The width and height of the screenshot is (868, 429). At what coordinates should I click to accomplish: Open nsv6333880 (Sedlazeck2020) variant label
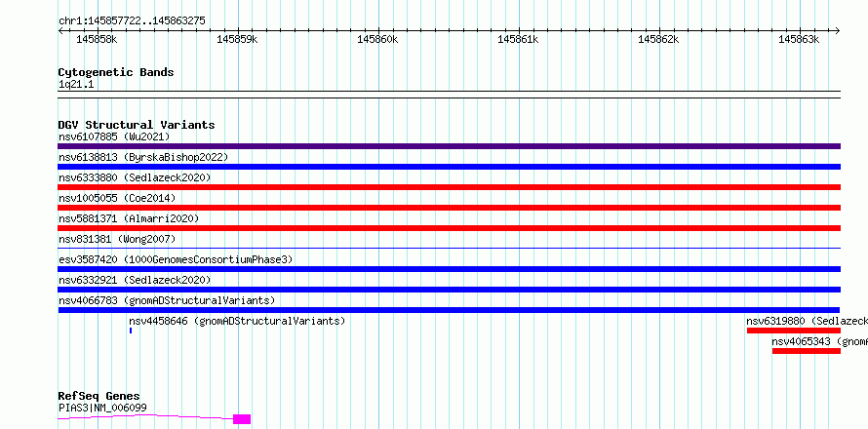[x=135, y=177]
